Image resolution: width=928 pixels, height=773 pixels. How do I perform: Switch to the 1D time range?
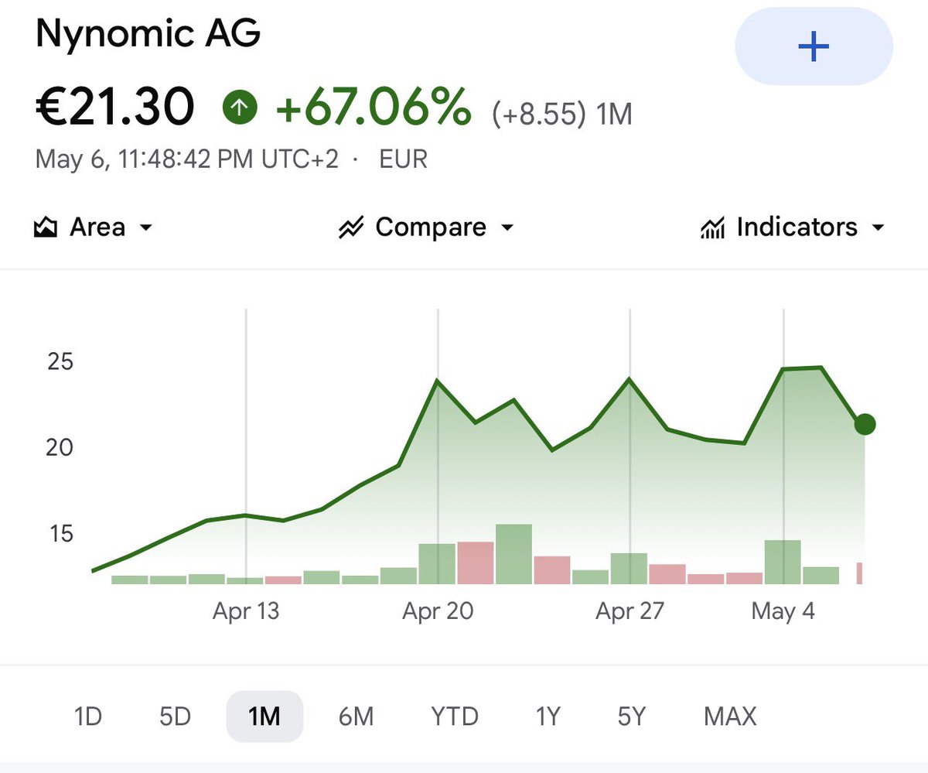(x=87, y=717)
